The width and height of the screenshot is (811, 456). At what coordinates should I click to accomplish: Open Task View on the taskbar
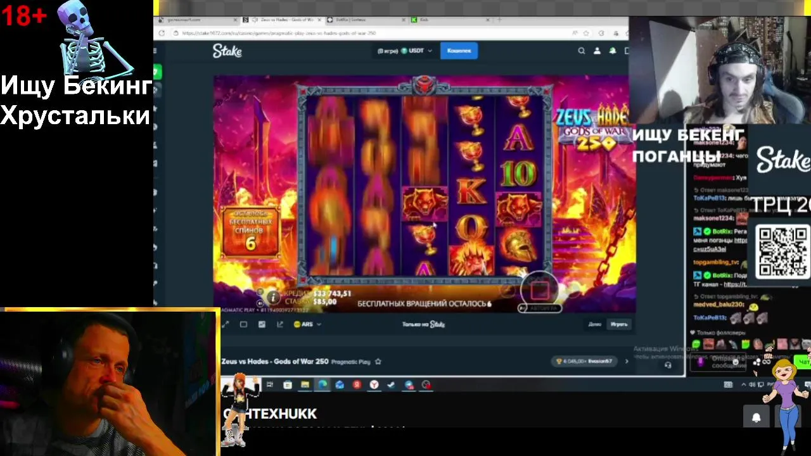click(270, 384)
